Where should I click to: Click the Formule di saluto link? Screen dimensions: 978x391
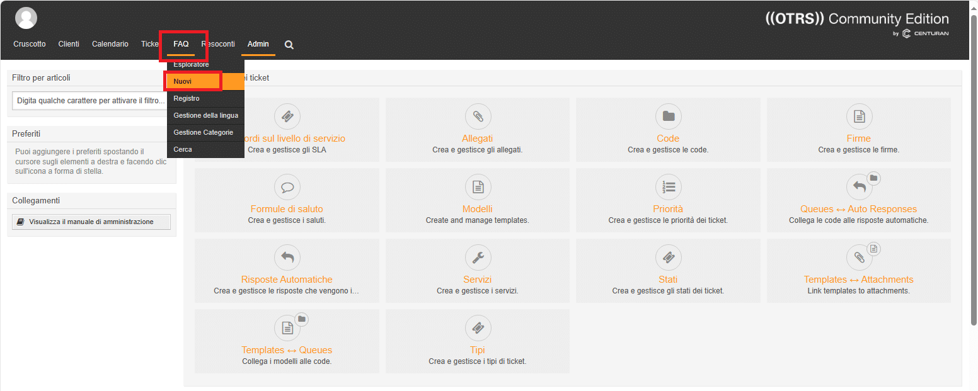pos(287,209)
